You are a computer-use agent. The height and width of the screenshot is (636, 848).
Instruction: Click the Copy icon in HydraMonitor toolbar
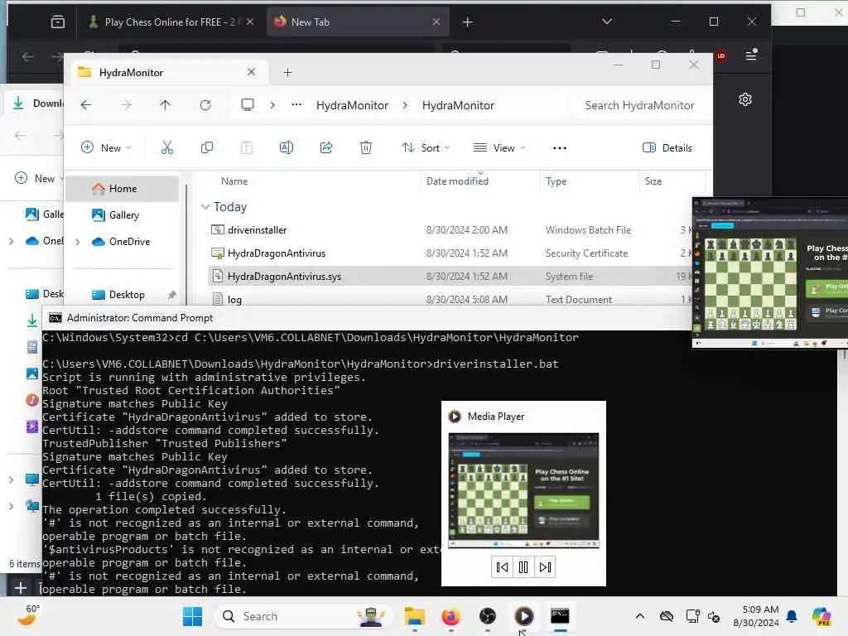click(x=206, y=147)
